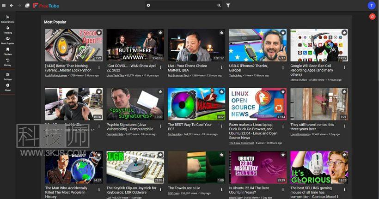Image resolution: width=379 pixels, height=199 pixels.
Task: Open options menu for The Towels are a Lie
Action: [222, 190]
